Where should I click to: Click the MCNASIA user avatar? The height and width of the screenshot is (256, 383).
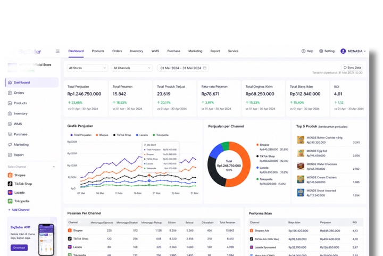(x=343, y=51)
